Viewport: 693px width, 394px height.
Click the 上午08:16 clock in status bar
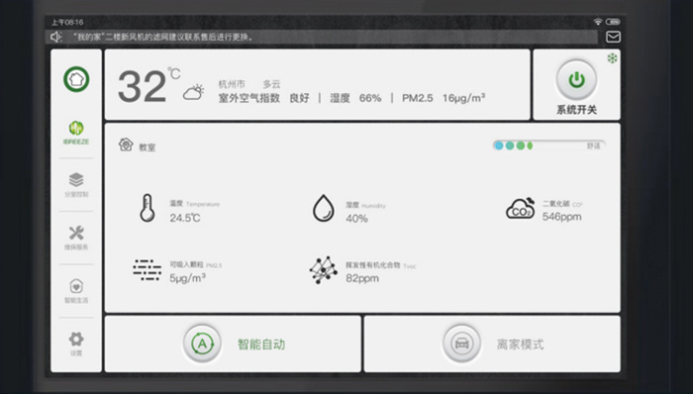pyautogui.click(x=67, y=22)
